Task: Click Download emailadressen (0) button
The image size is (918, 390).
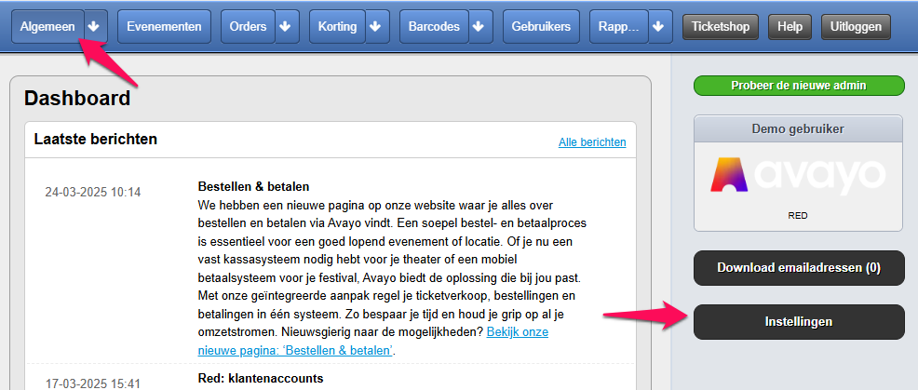Action: coord(799,268)
